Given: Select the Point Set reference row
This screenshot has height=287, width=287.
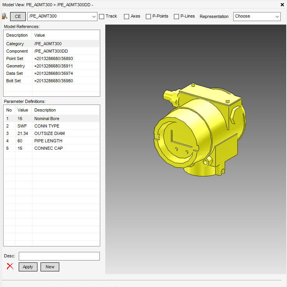Looking at the screenshot, I should (x=51, y=58).
